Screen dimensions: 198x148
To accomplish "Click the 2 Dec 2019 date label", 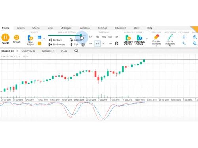I will coord(103,100).
